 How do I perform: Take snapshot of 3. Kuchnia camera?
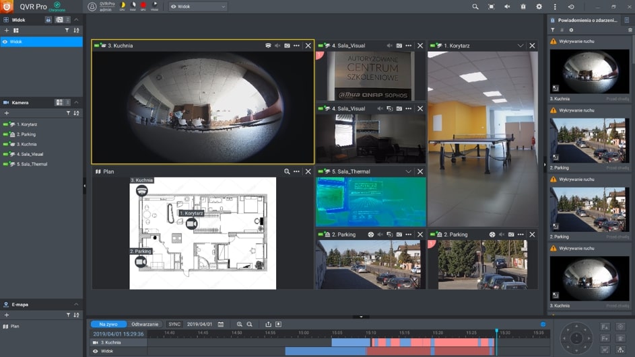287,46
